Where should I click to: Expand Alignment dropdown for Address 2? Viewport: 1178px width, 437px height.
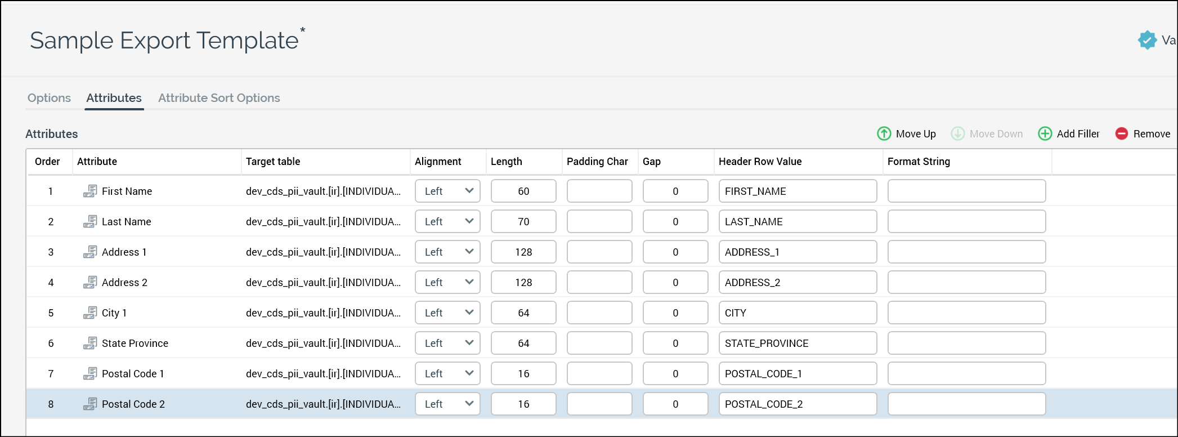(x=447, y=282)
